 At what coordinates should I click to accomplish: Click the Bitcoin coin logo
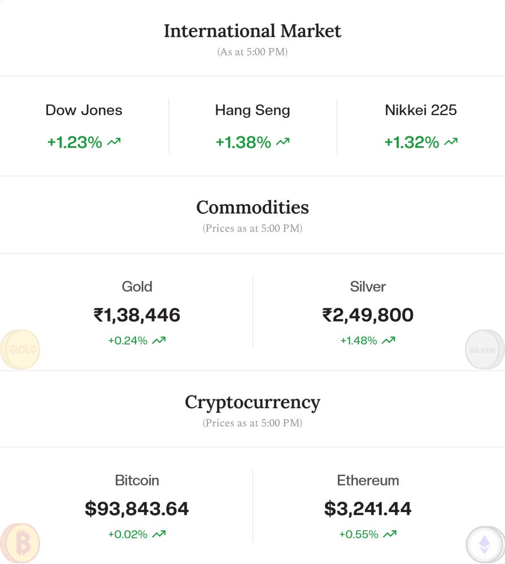tap(20, 544)
